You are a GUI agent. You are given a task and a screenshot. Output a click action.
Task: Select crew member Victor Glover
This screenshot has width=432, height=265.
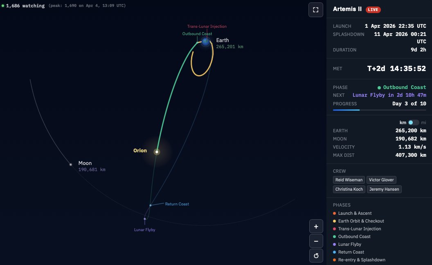(x=381, y=180)
